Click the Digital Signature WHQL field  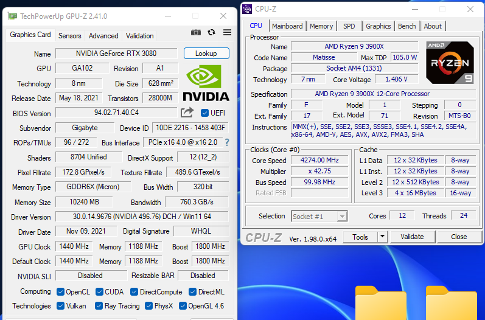(x=201, y=231)
